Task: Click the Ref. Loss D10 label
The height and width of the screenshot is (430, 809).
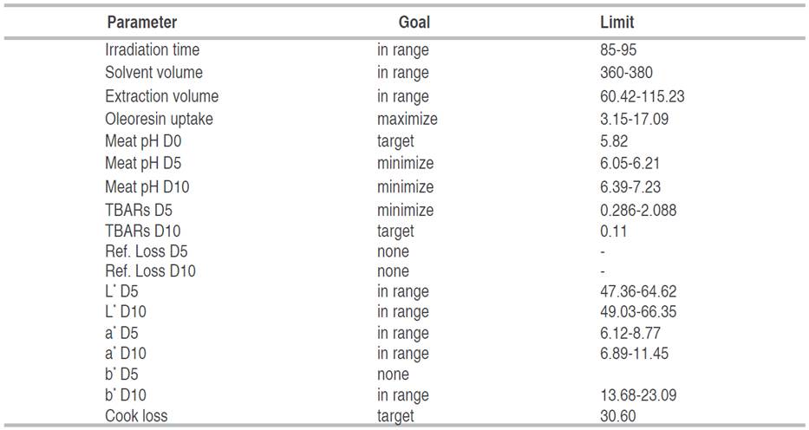Action: tap(150, 271)
